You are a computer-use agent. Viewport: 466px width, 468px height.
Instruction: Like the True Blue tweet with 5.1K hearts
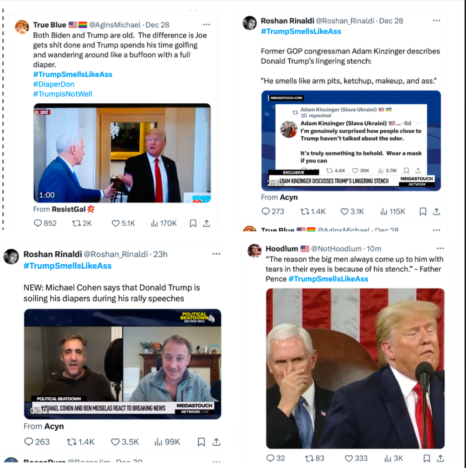coord(123,223)
